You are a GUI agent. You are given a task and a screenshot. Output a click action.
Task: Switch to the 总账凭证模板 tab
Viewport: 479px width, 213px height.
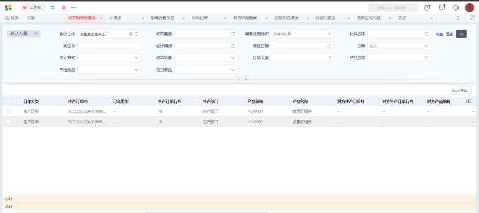point(286,18)
